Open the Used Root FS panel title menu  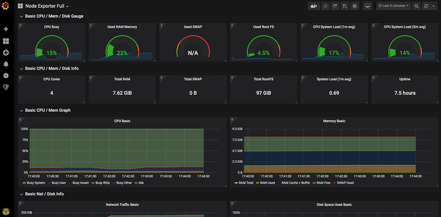pyautogui.click(x=264, y=27)
